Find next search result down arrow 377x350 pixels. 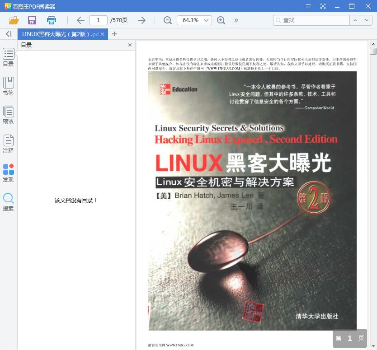[x=367, y=20]
